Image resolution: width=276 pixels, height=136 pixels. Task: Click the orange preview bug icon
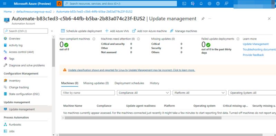pyautogui.click(x=59, y=4)
